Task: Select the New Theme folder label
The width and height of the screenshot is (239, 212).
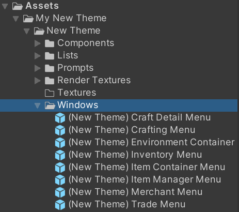Action: (73, 31)
